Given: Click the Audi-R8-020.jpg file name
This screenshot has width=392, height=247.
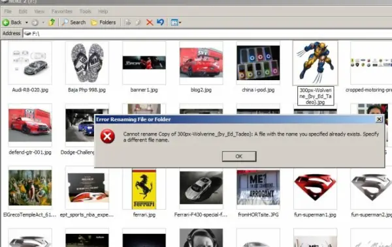Looking at the screenshot, I should 30,90.
